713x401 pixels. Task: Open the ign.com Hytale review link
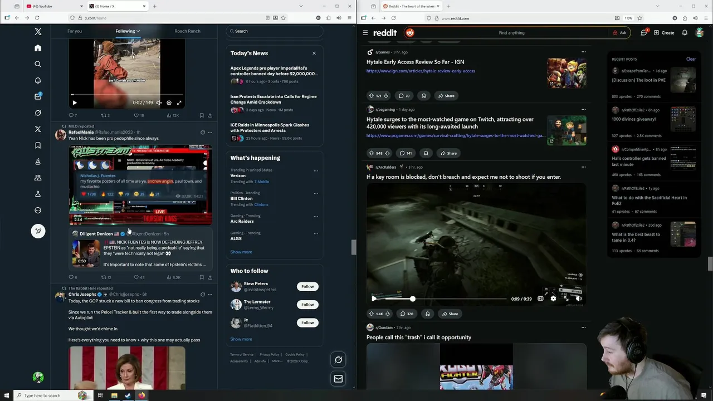point(421,71)
